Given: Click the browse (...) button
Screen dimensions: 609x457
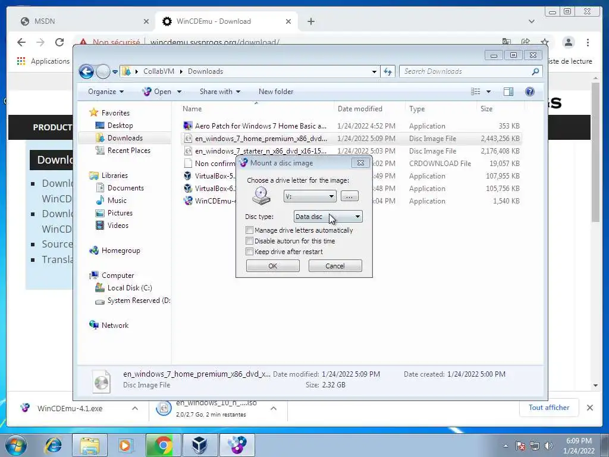Looking at the screenshot, I should click(x=349, y=196).
